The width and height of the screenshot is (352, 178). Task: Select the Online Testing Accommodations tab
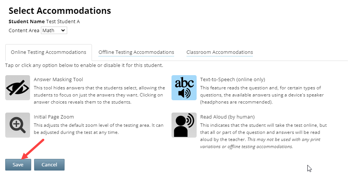48,52
